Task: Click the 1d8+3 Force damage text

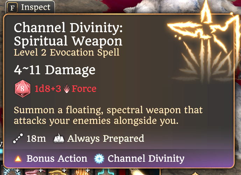Action: pyautogui.click(x=66, y=89)
